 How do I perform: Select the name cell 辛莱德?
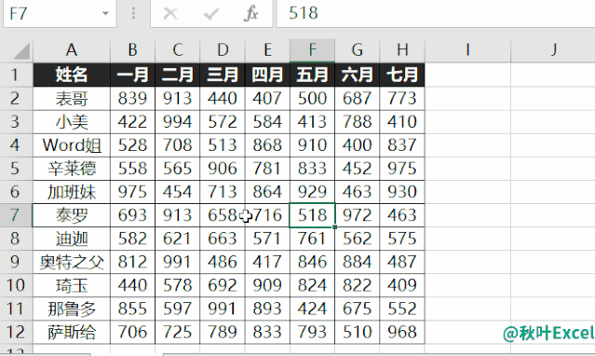[72, 169]
